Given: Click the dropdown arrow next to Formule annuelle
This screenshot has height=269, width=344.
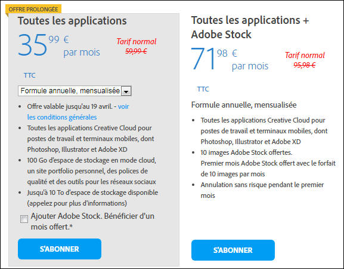Looking at the screenshot, I should (126, 91).
